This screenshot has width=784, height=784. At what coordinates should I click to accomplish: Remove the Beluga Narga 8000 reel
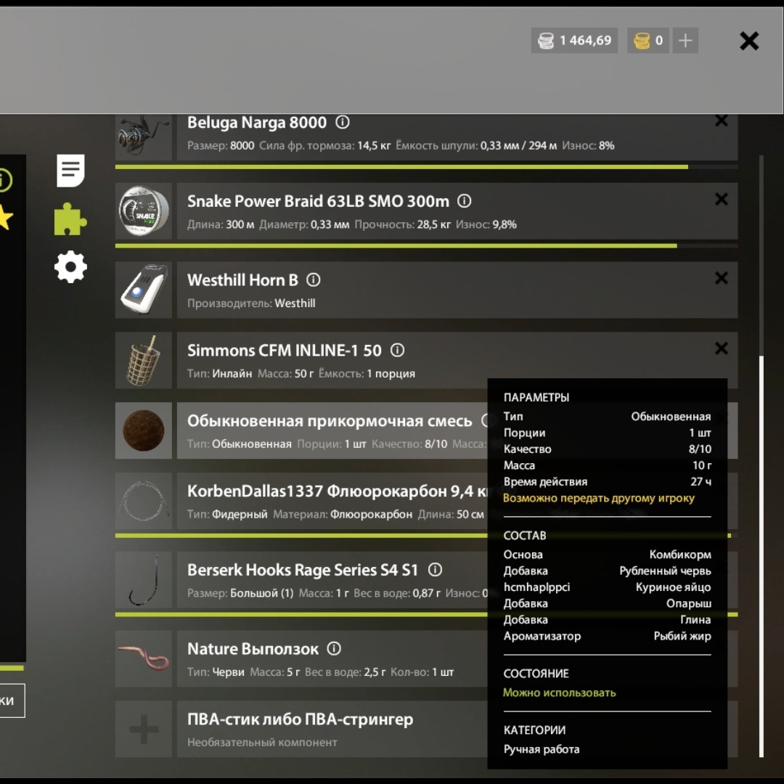pos(721,120)
